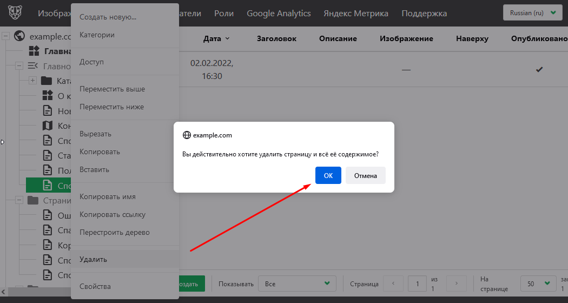Expand the plus node beside black folder

coord(32,81)
